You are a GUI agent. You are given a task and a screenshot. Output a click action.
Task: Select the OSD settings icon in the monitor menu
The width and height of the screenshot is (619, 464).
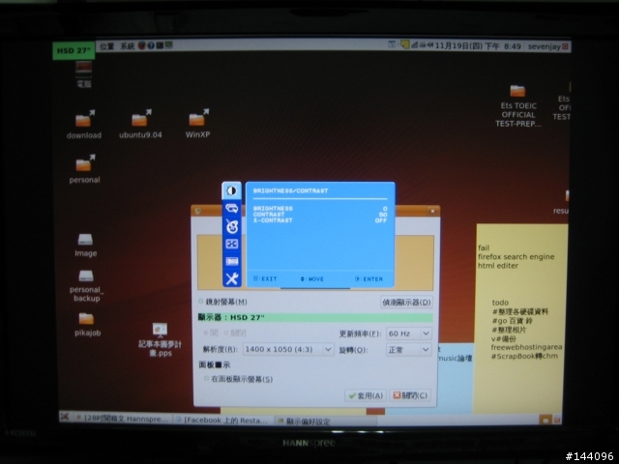pos(232,261)
